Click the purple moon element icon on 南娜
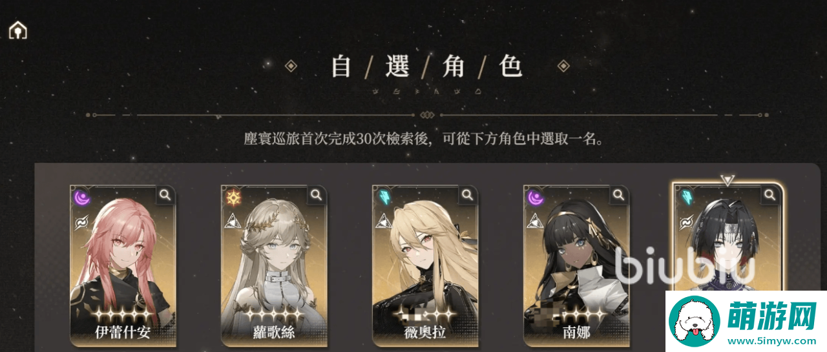The height and width of the screenshot is (352, 827). (534, 196)
